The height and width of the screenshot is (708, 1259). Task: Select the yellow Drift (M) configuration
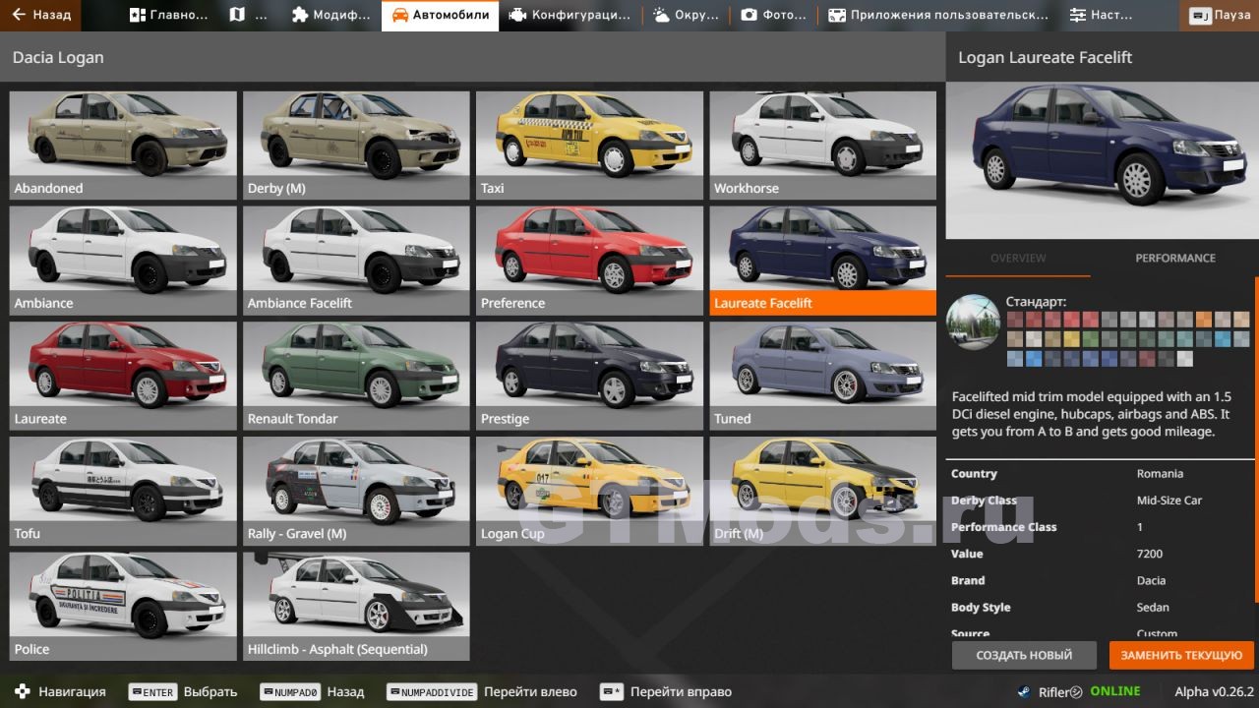coord(822,491)
